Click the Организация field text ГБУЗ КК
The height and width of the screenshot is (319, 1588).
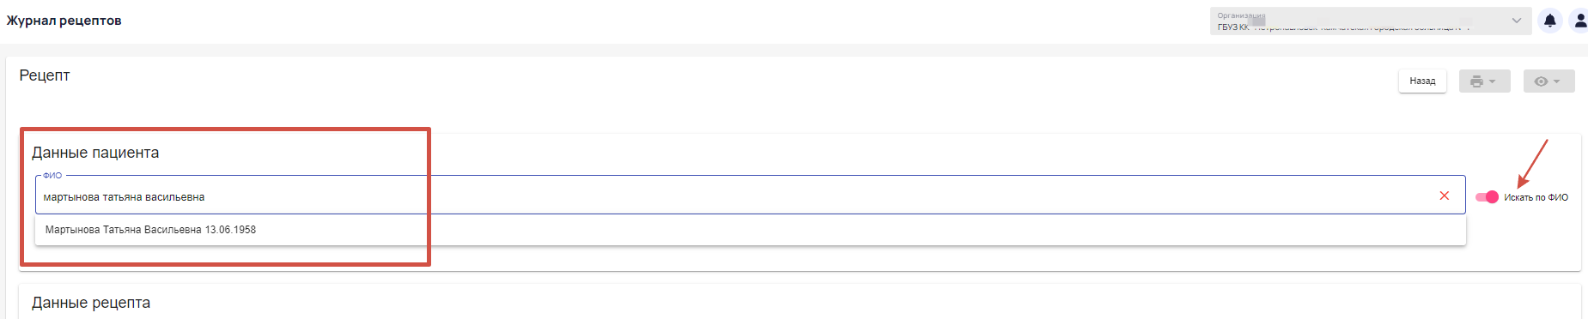(1233, 27)
